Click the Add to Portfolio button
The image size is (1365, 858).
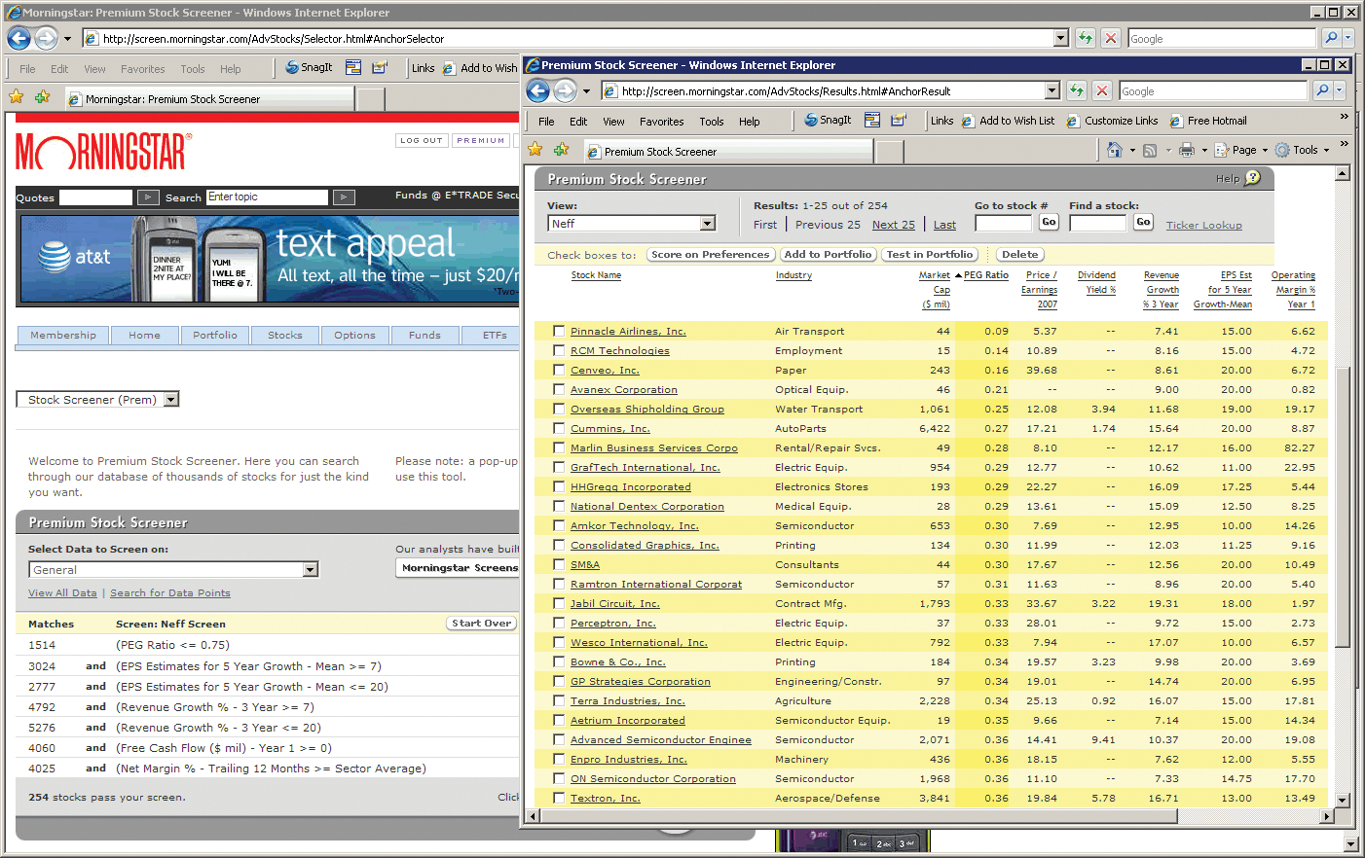(x=828, y=255)
